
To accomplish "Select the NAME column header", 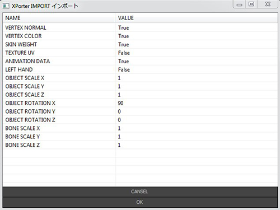I will [59, 18].
